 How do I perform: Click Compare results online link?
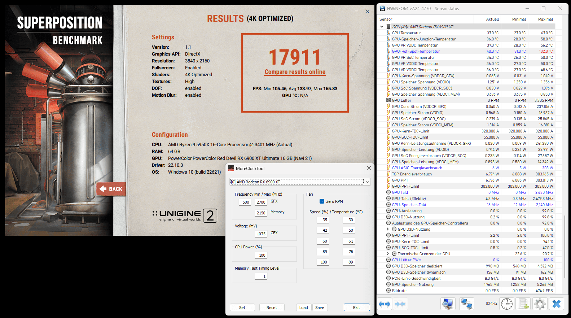point(295,72)
